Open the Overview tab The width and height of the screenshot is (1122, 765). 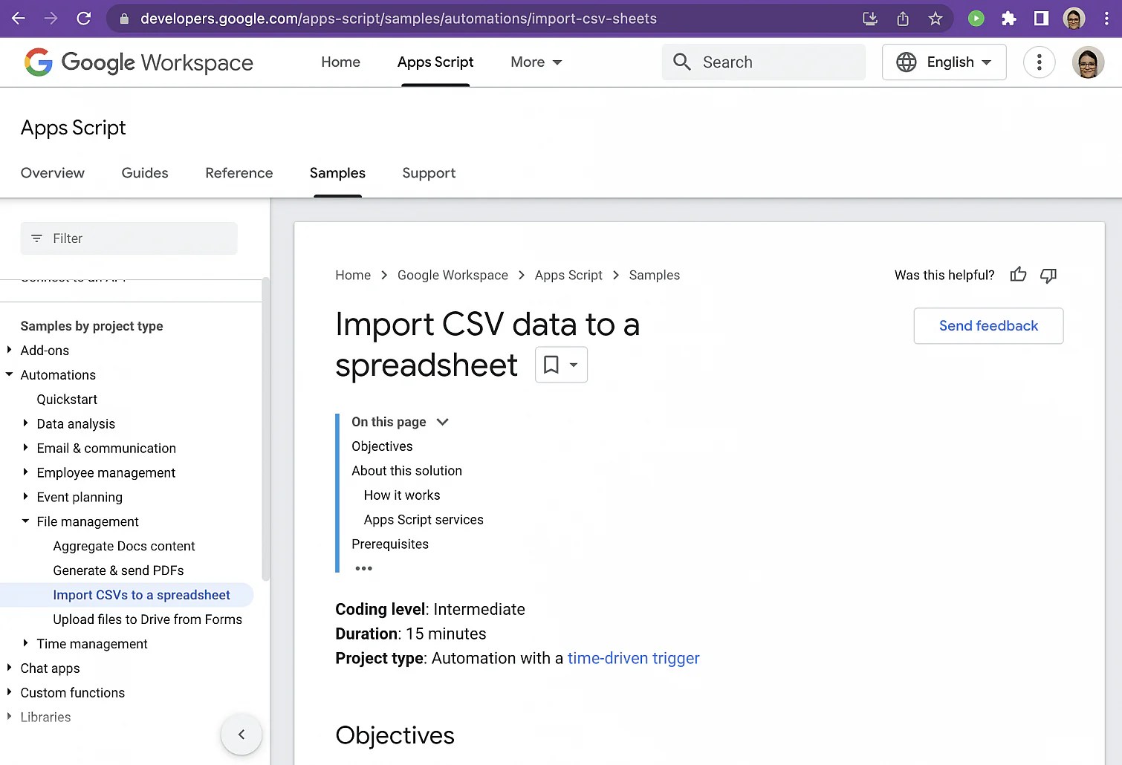point(52,173)
